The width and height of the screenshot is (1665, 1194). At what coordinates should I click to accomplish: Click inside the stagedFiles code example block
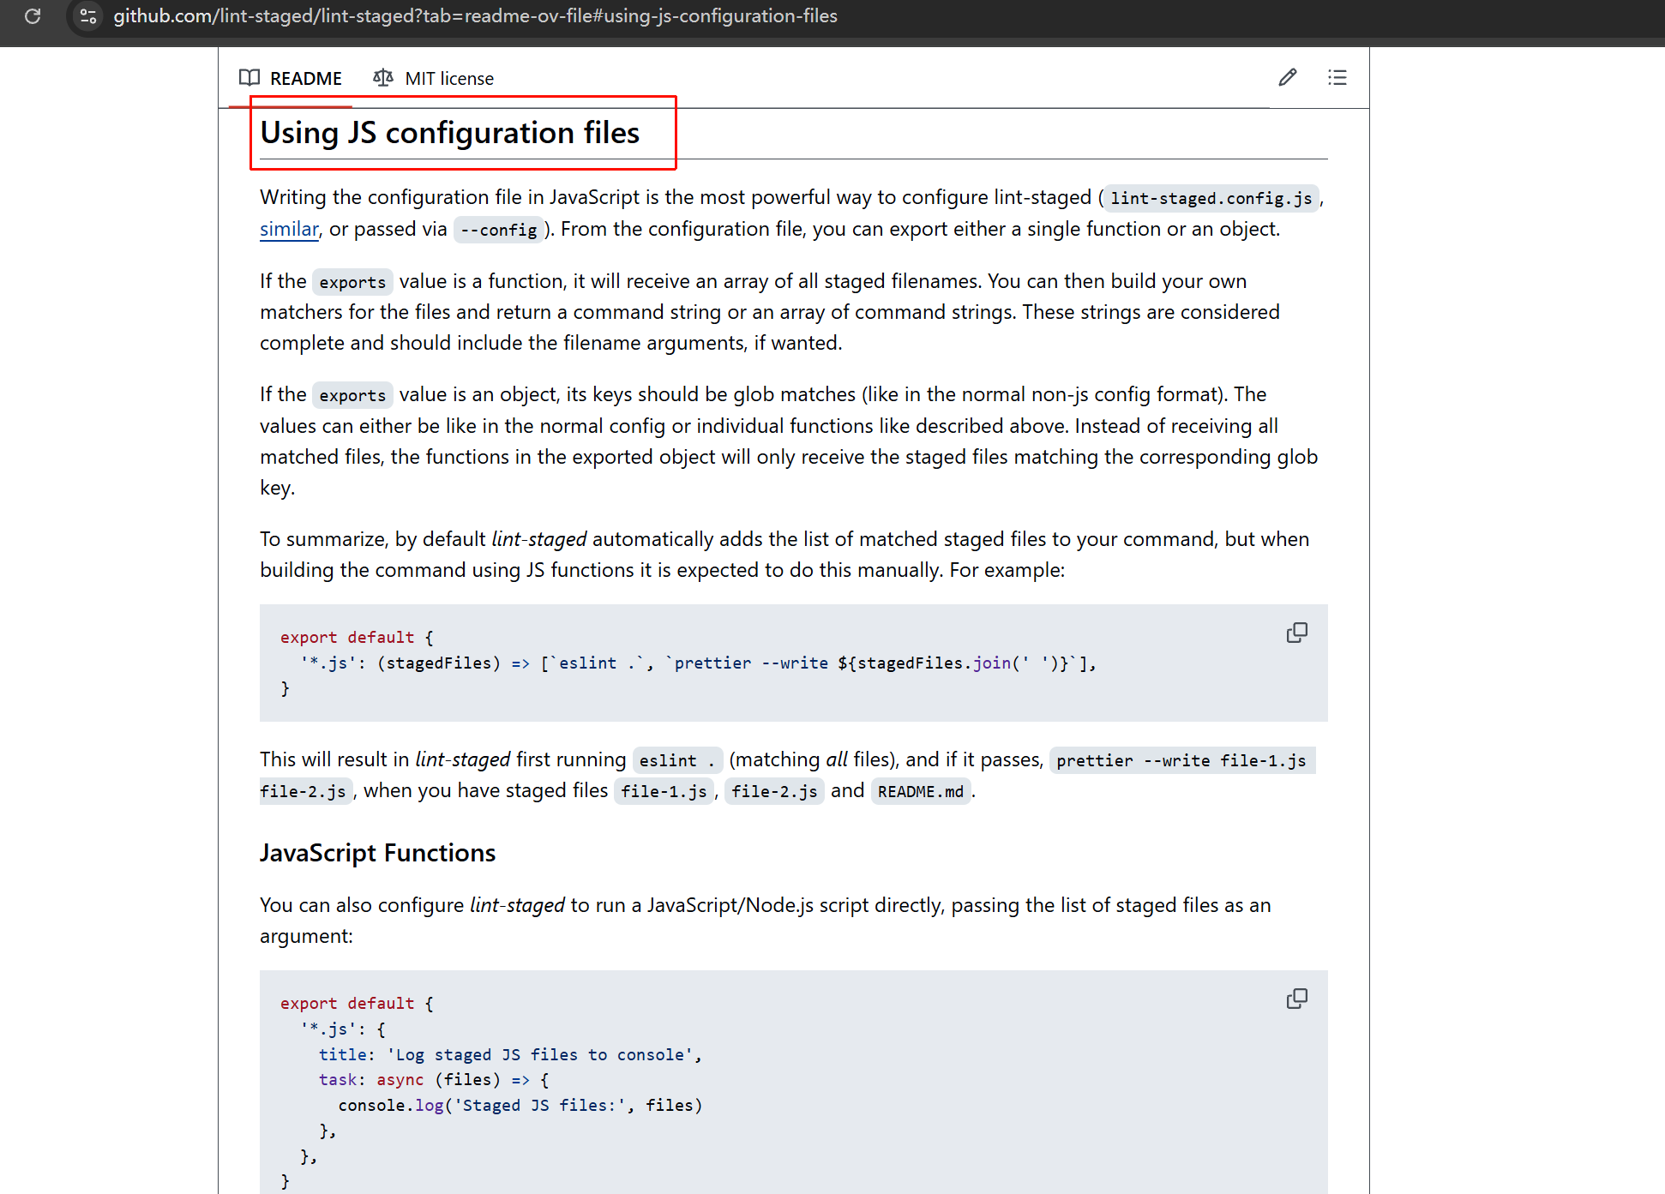tap(686, 663)
